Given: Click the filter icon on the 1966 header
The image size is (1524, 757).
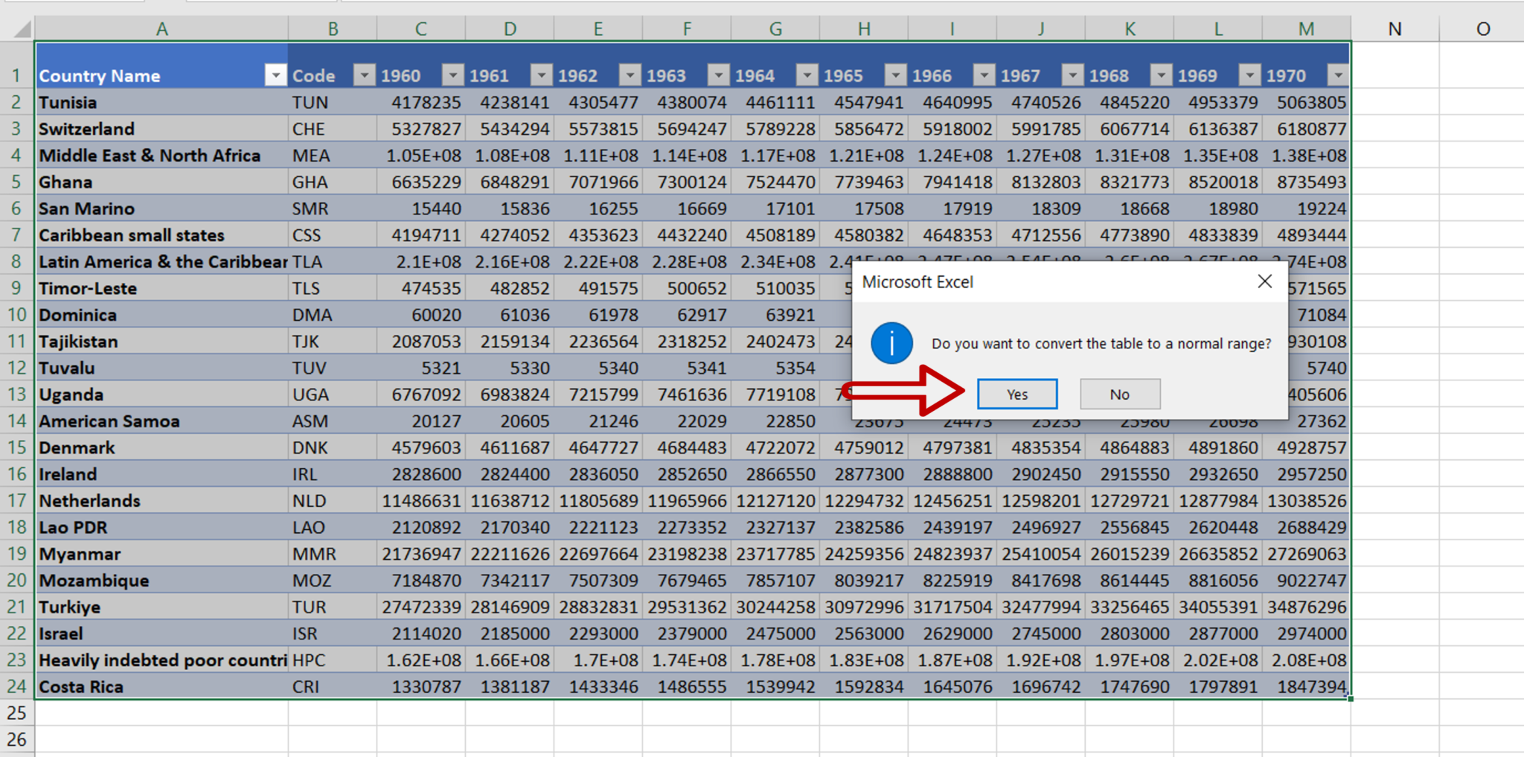Looking at the screenshot, I should click(x=984, y=74).
